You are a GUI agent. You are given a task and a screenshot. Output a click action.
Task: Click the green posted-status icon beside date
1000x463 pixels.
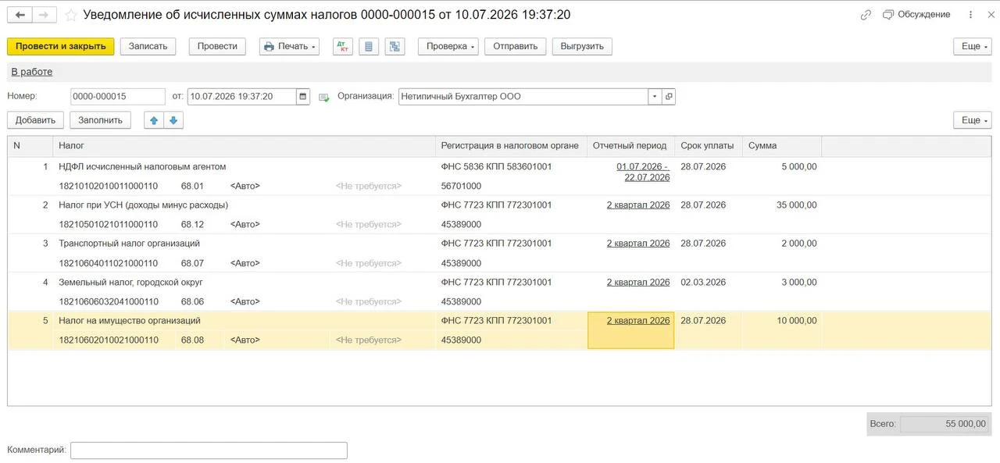tap(324, 98)
